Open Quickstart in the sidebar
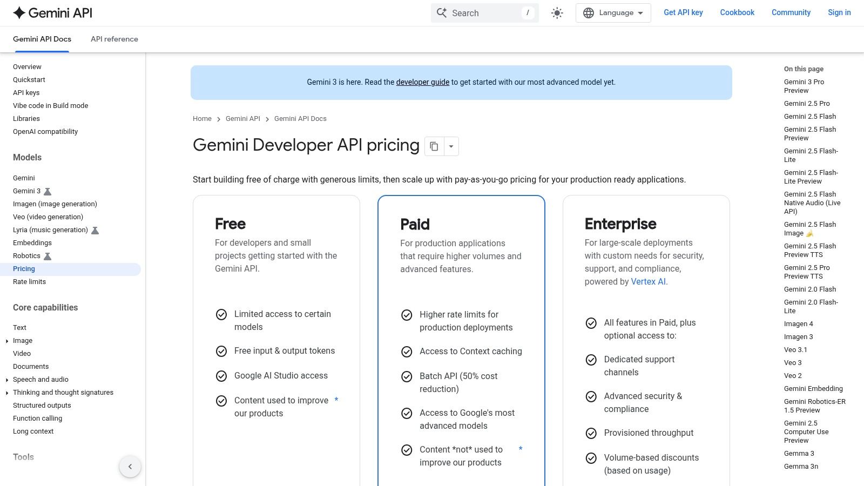 click(x=29, y=80)
